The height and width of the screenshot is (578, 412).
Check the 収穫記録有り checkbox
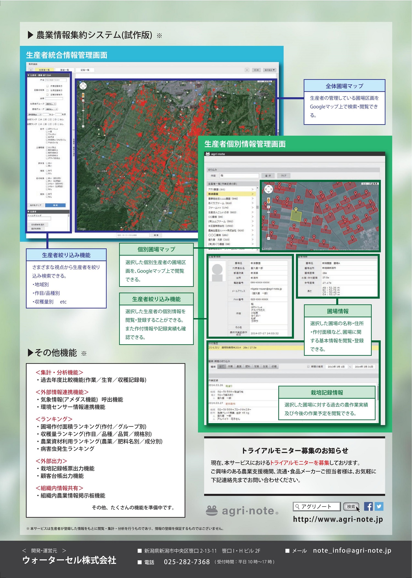[x=48, y=95]
